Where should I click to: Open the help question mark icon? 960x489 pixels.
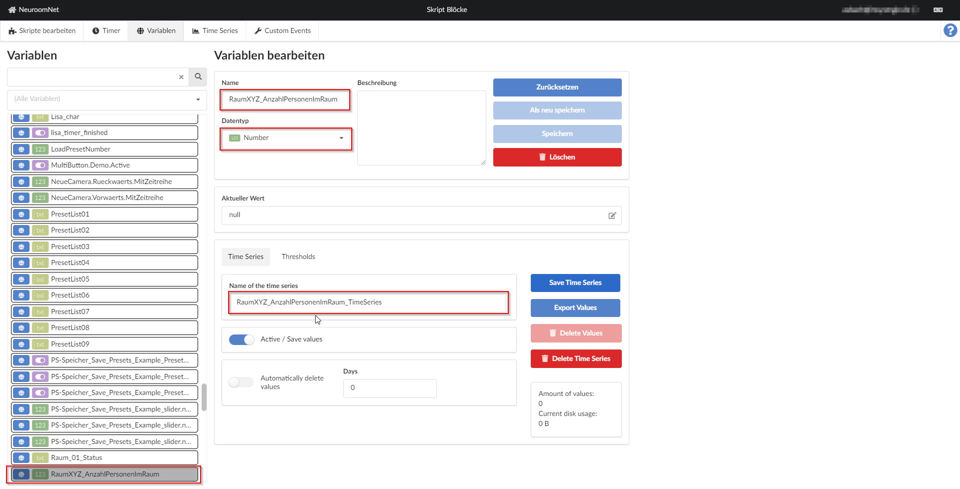[950, 30]
